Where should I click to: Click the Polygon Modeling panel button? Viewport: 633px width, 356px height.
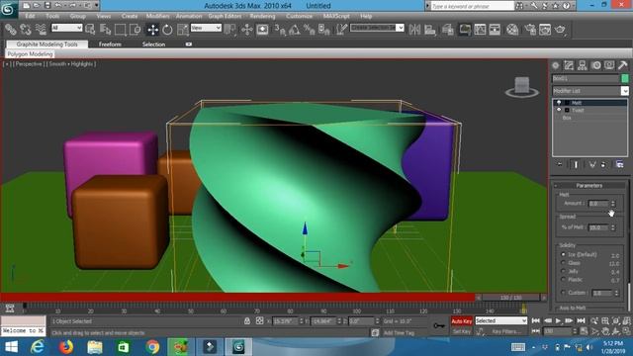[30, 53]
